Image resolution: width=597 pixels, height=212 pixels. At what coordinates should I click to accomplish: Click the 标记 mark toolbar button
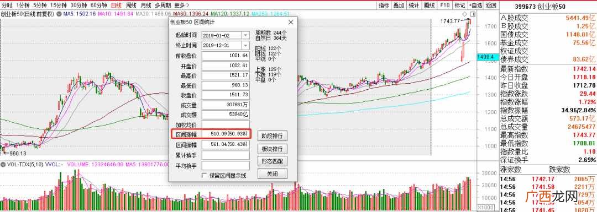click(x=460, y=6)
